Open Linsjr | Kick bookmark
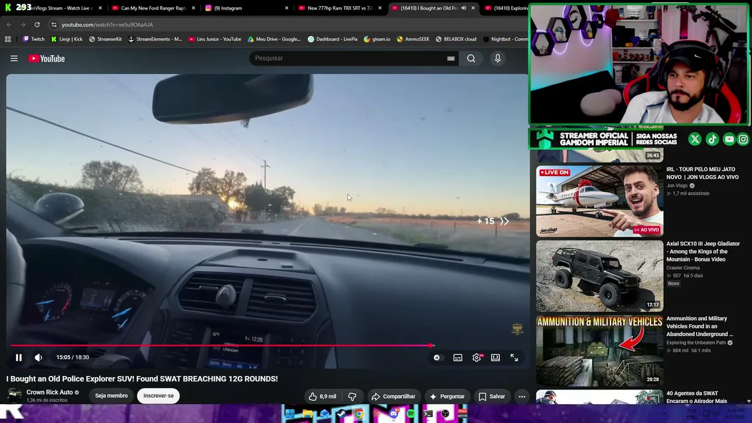This screenshot has height=423, width=752. (x=66, y=39)
